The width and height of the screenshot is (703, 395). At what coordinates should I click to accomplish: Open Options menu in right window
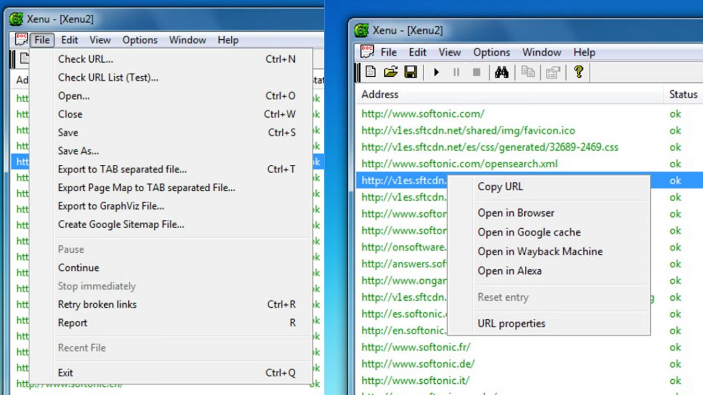pyautogui.click(x=492, y=52)
